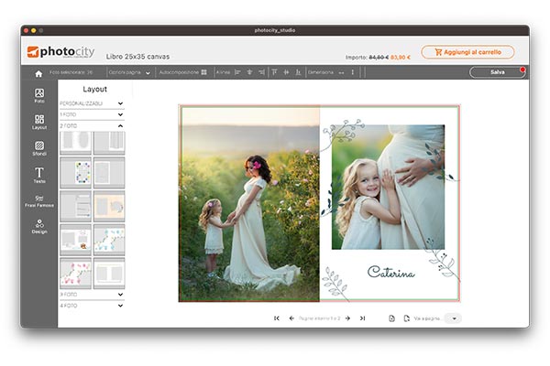Expand the 4 FOTO layout section
This screenshot has width=550, height=366.
(92, 306)
